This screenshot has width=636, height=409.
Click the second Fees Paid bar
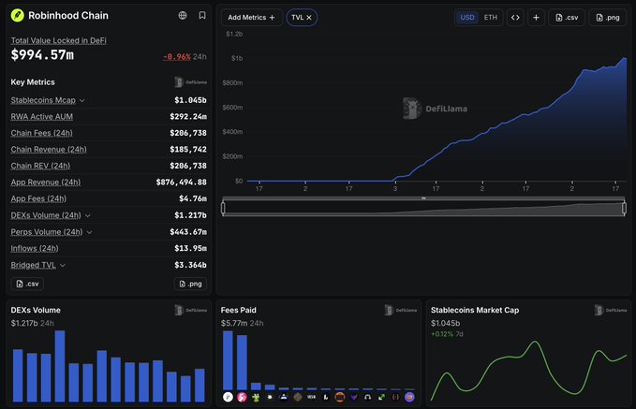pos(243,362)
